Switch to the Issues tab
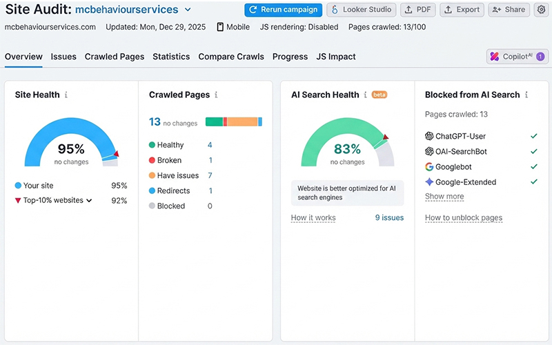 (x=63, y=57)
